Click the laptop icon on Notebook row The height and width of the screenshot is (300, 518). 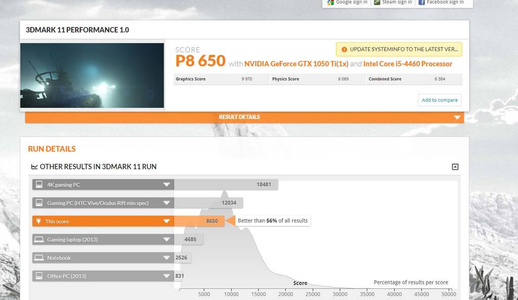[39, 258]
